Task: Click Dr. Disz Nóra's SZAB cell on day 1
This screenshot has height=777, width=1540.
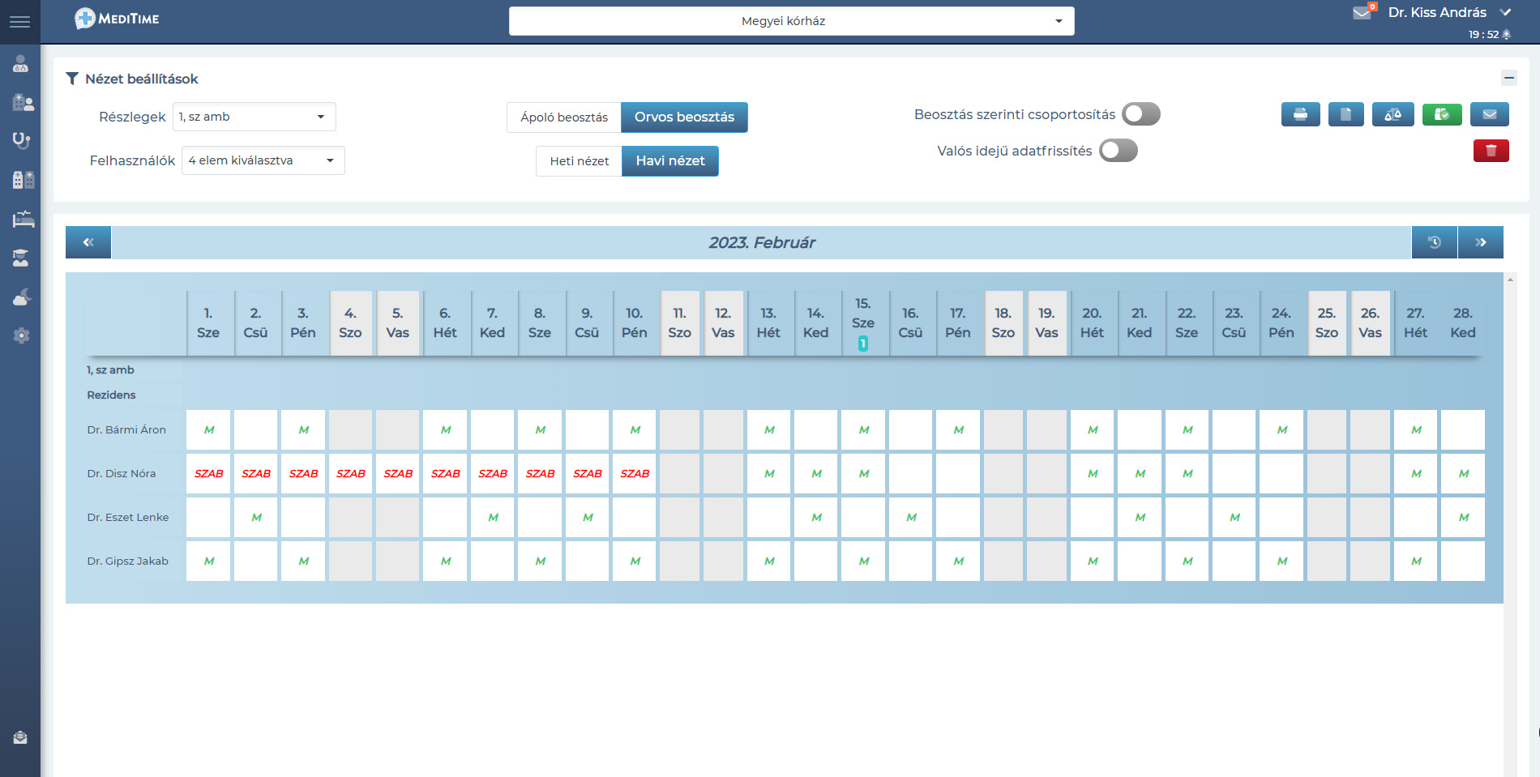Action: [x=208, y=474]
